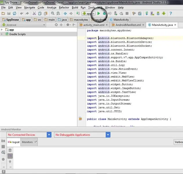Open the Build menu
This screenshot has width=183, height=174.
pos(75,8)
